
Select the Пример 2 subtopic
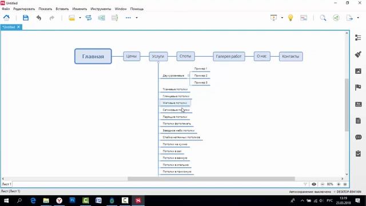(201, 76)
